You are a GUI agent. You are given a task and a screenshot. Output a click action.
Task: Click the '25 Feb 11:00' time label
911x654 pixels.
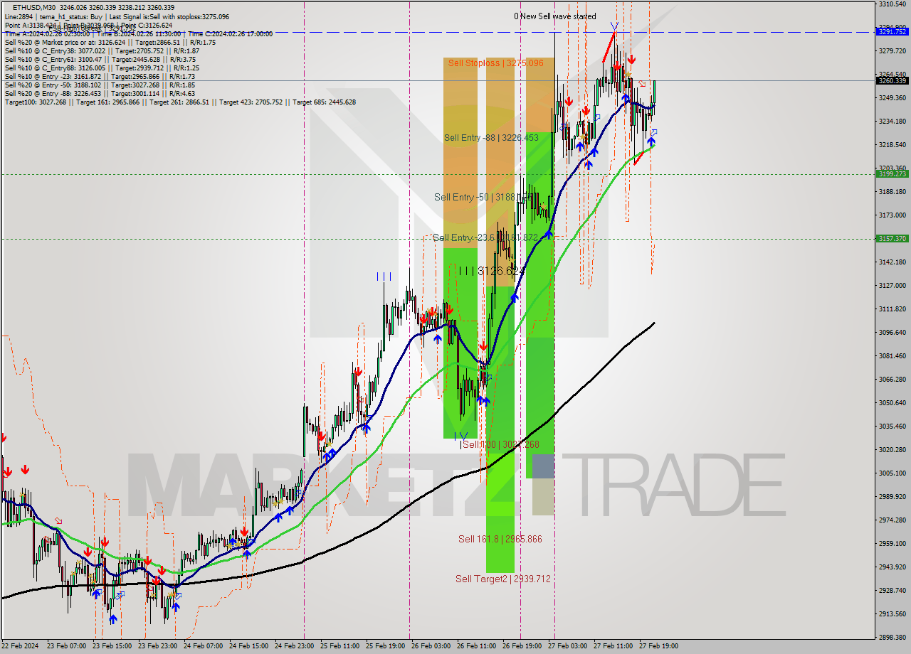point(339,646)
